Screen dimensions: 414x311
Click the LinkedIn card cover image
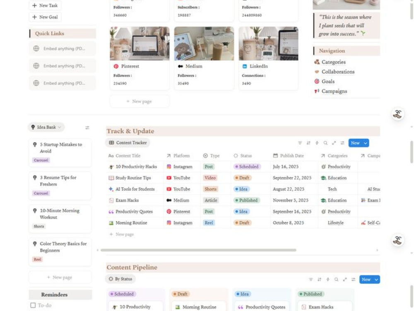pyautogui.click(x=269, y=44)
